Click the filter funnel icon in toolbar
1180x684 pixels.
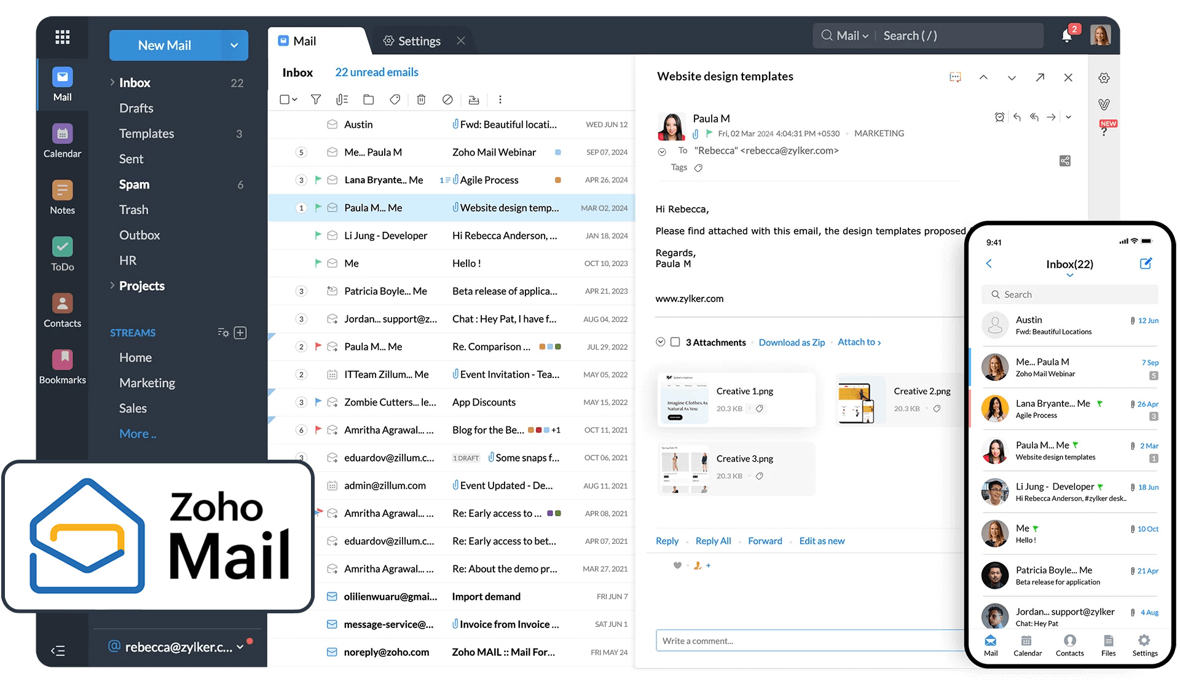tap(316, 99)
